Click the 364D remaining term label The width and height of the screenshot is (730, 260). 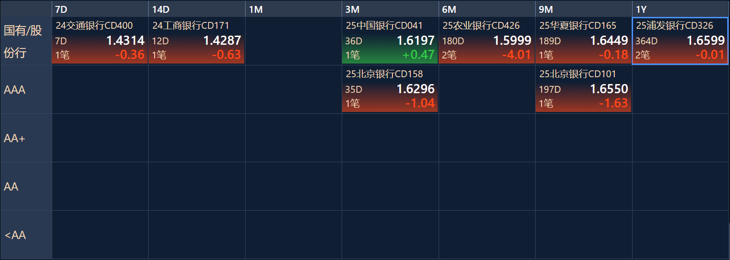click(x=646, y=41)
